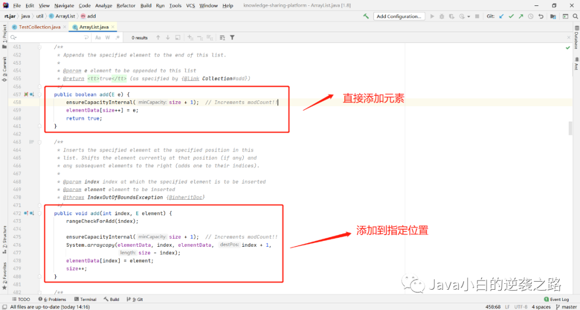The width and height of the screenshot is (580, 310).
Task: Open LF line separator selector
Action: tap(508, 307)
